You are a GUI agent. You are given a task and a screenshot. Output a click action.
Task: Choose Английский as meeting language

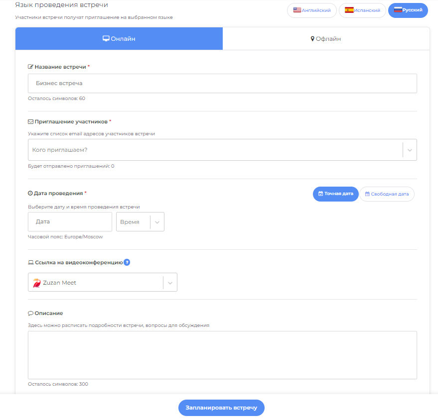(x=312, y=10)
